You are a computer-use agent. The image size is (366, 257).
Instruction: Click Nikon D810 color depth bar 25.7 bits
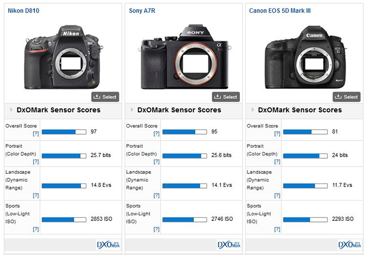pos(64,156)
